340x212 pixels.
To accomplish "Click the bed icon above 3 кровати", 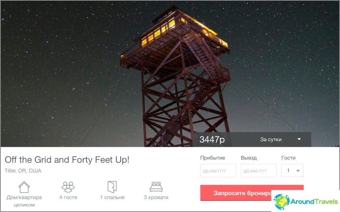I will pyautogui.click(x=156, y=187).
